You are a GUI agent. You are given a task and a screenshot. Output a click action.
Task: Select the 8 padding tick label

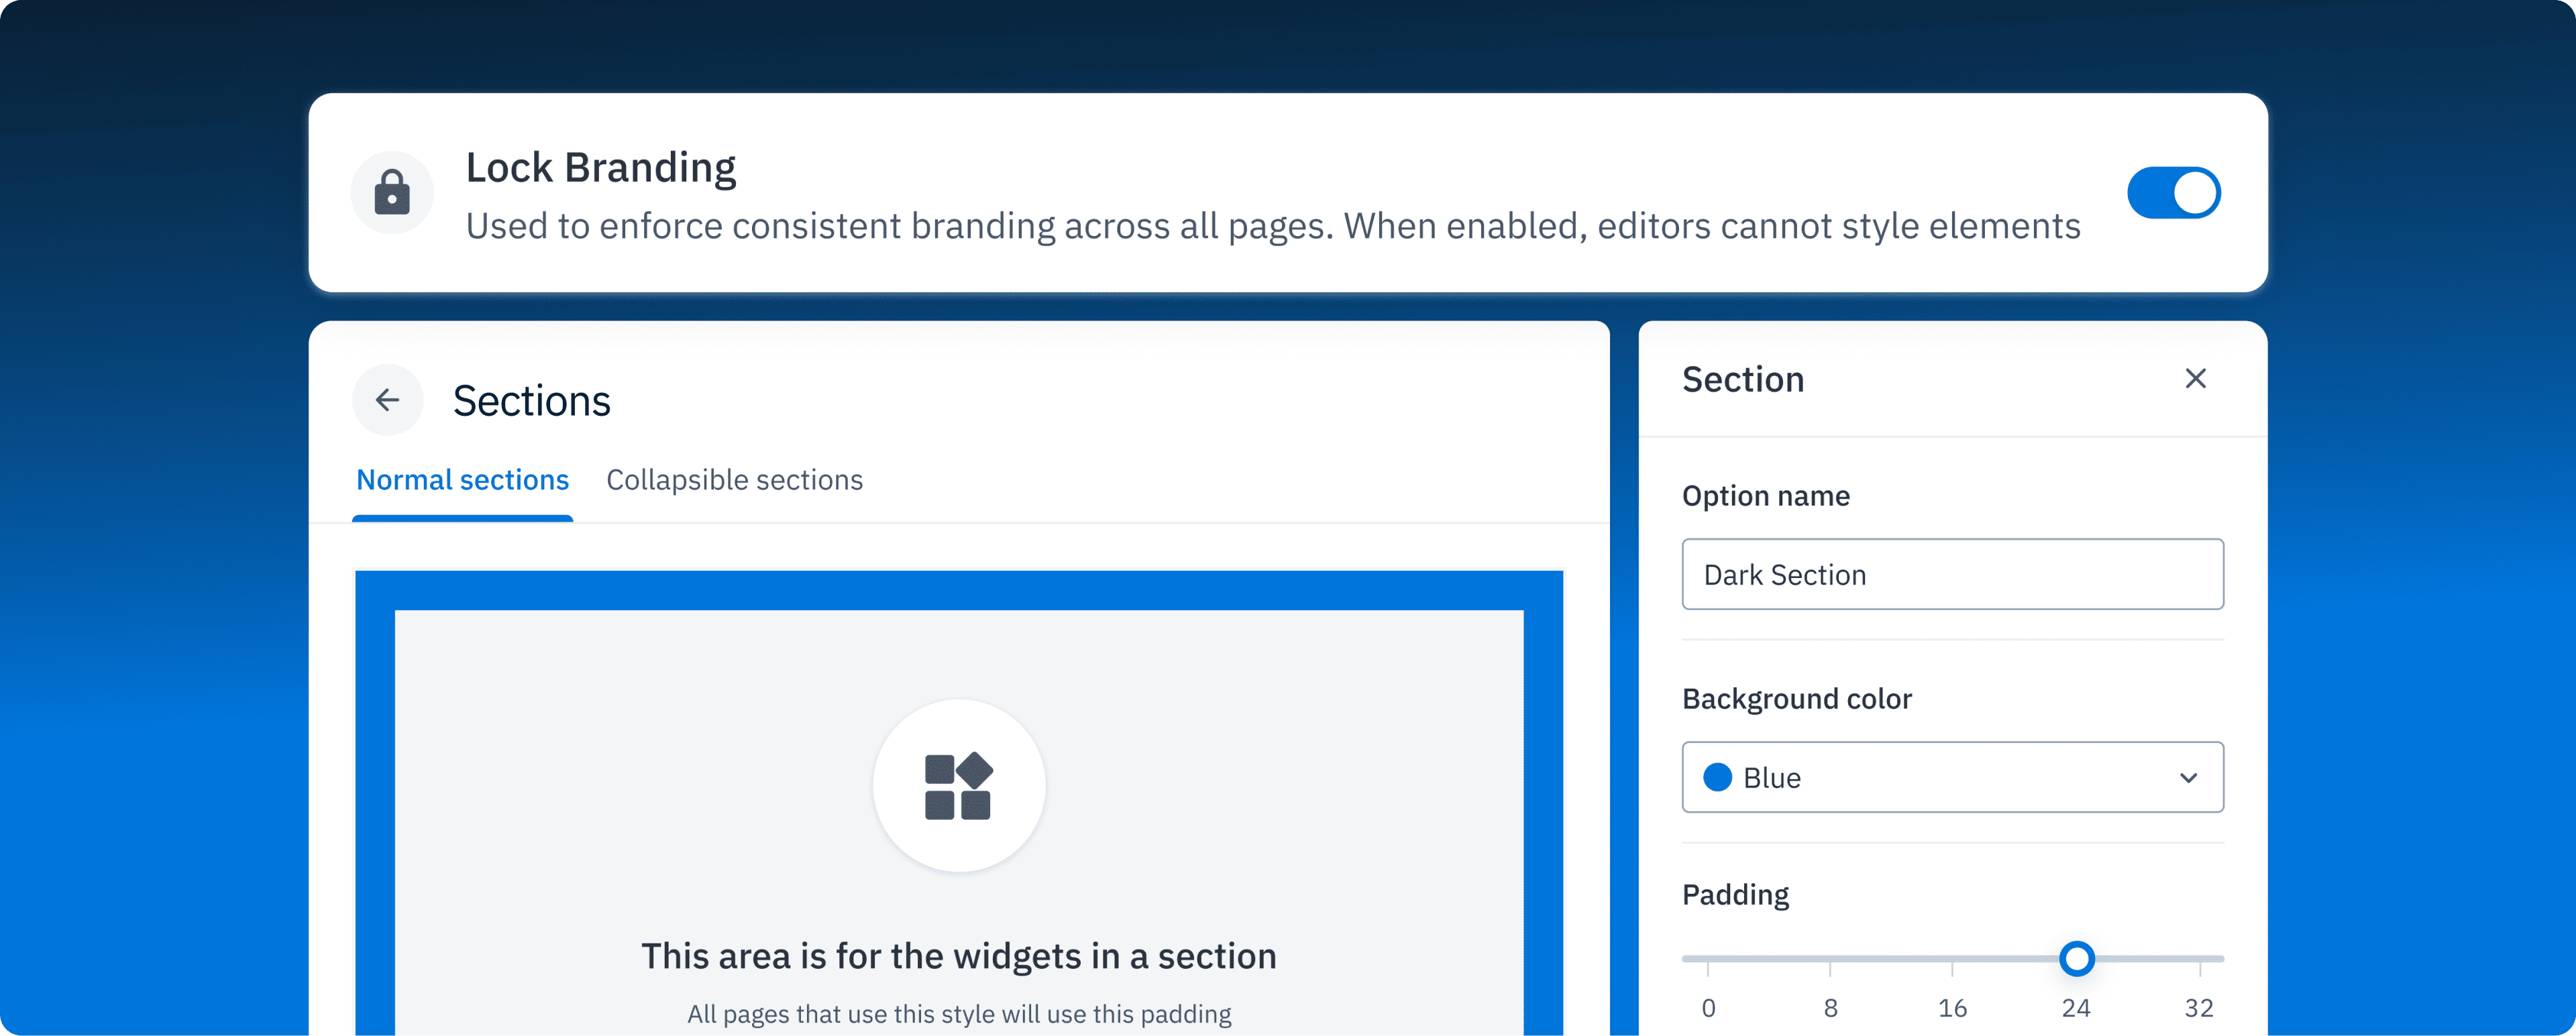[x=1830, y=1007]
